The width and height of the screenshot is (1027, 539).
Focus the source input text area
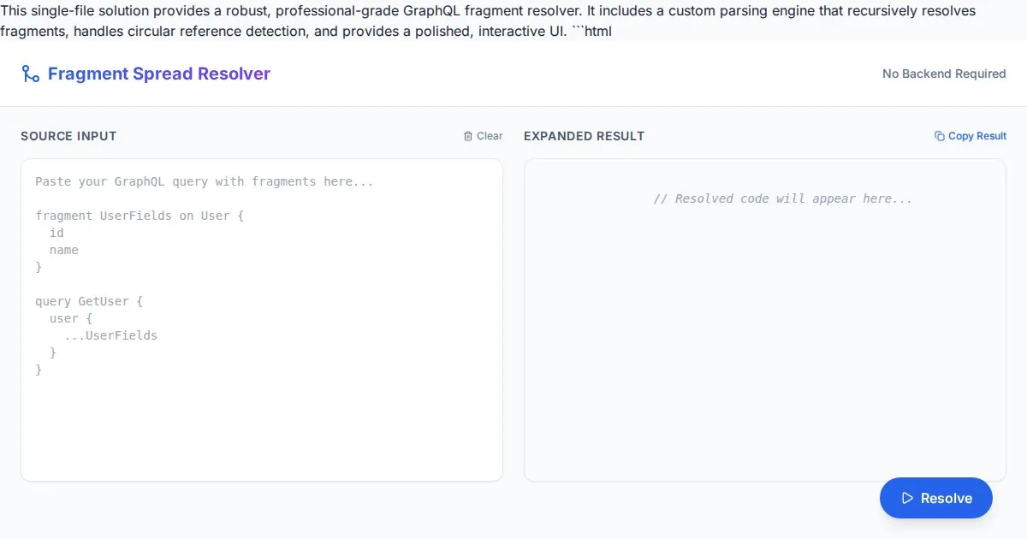click(261, 419)
